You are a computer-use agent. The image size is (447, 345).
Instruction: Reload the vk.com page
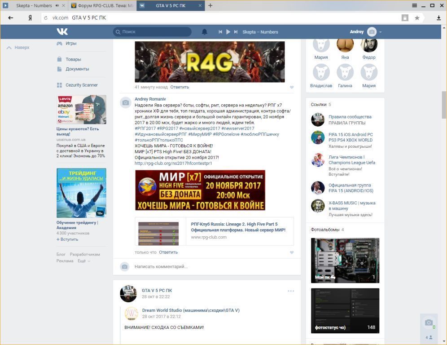(x=46, y=18)
